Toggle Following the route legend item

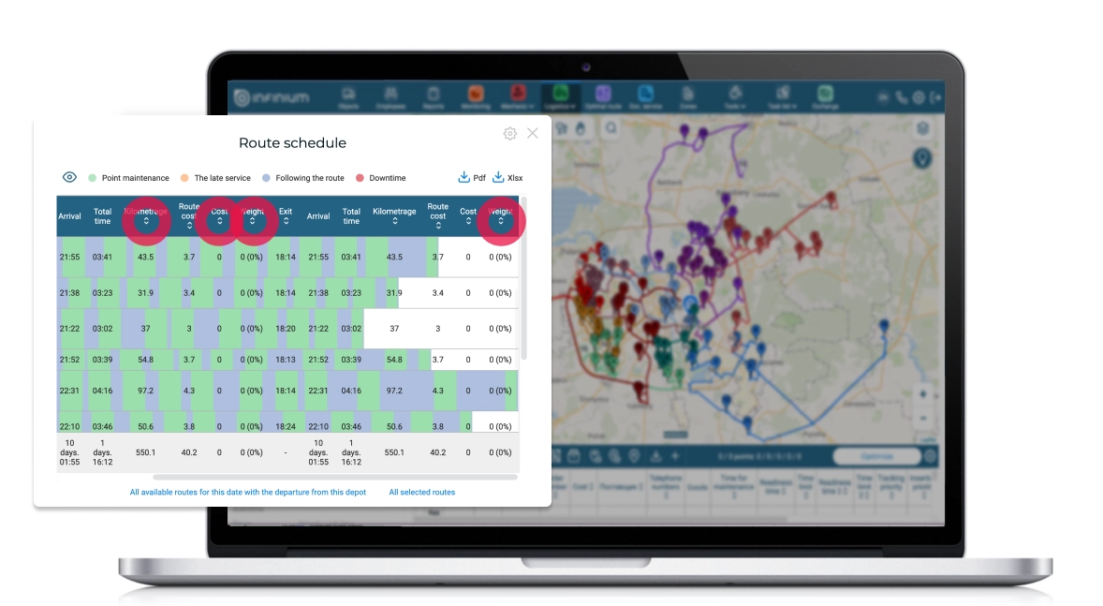[303, 178]
